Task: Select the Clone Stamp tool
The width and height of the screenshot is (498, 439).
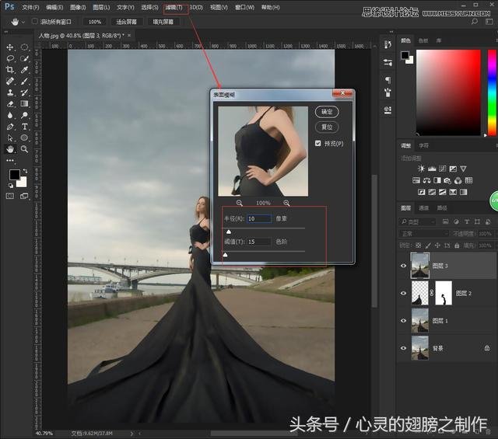Action: coord(10,92)
